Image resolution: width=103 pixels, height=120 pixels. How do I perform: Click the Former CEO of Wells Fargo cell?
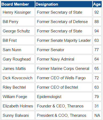[64, 78]
